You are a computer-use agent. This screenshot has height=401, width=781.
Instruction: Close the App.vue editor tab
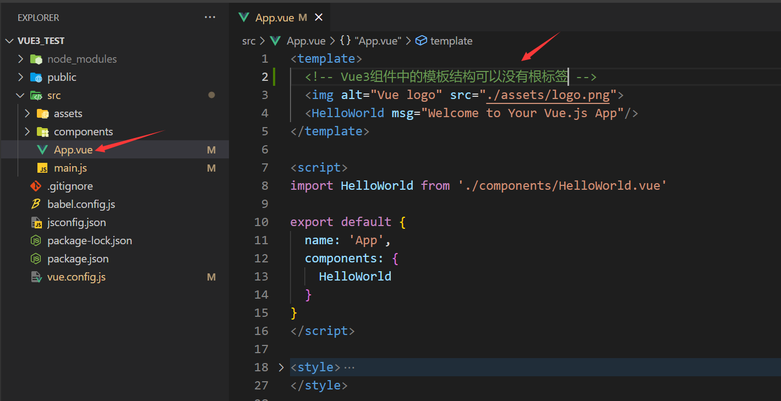(x=318, y=18)
